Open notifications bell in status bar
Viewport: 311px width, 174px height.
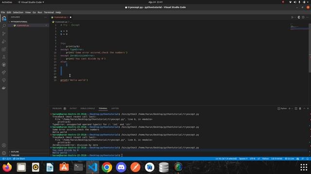(x=308, y=159)
